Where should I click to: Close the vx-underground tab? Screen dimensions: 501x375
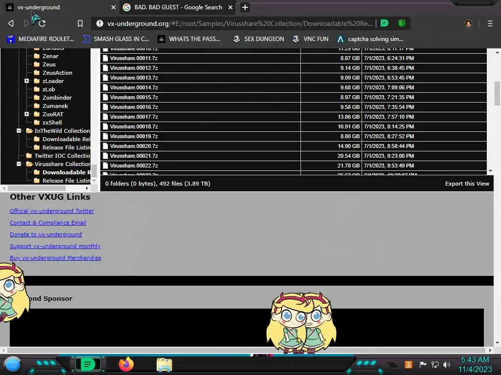[x=114, y=7]
